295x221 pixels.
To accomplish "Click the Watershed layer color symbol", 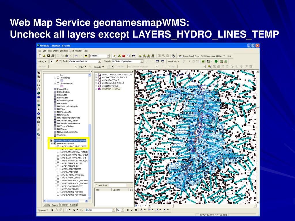I will tap(62, 81).
